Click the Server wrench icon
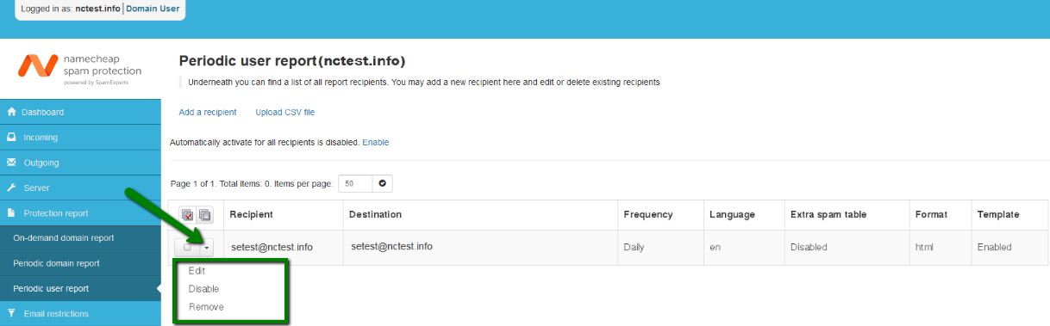Viewport: 1050px width, 326px height. click(12, 188)
